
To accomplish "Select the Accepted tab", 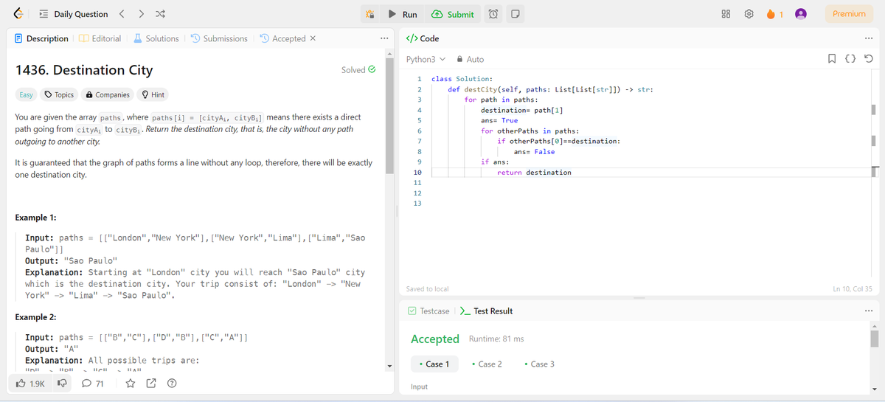I will pyautogui.click(x=282, y=38).
